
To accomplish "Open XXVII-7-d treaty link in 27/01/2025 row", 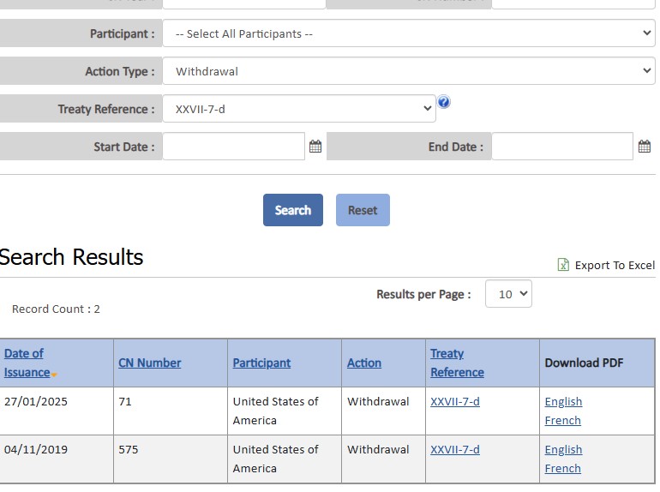I will click(x=454, y=401).
